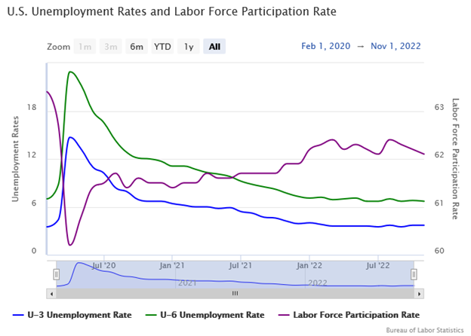Set zoom range to 1y
This screenshot has height=336, width=471.
click(189, 47)
